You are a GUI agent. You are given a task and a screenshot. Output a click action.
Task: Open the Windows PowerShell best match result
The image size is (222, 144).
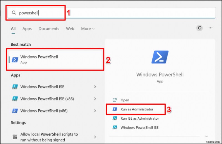point(55,60)
